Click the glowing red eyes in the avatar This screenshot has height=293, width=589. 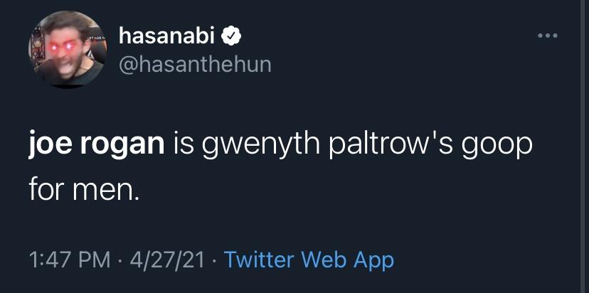tap(58, 44)
